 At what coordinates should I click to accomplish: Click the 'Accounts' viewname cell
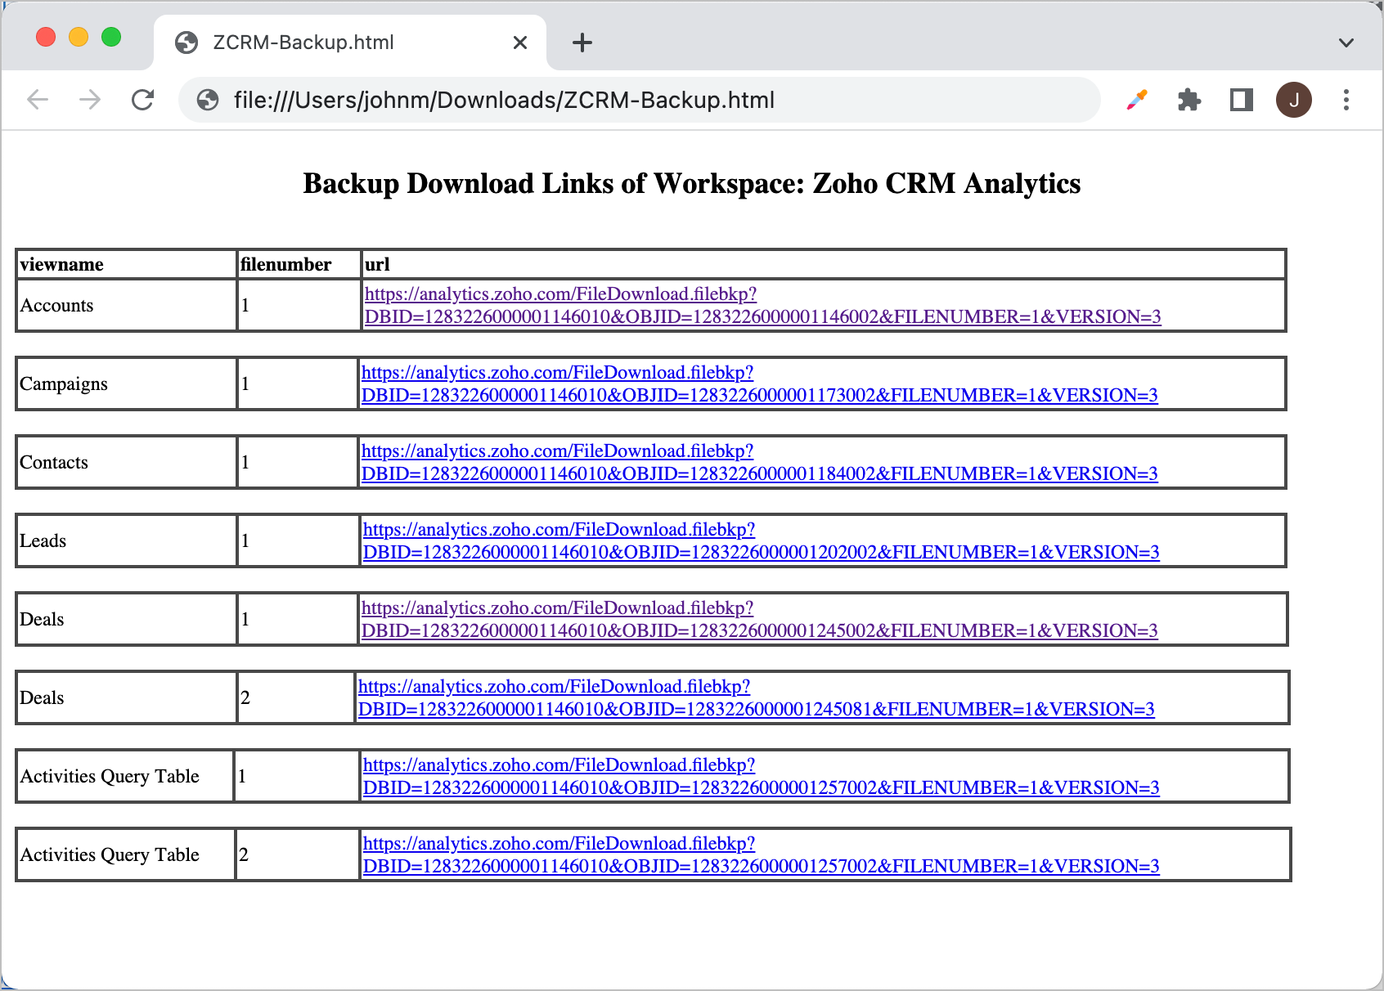[x=127, y=305]
